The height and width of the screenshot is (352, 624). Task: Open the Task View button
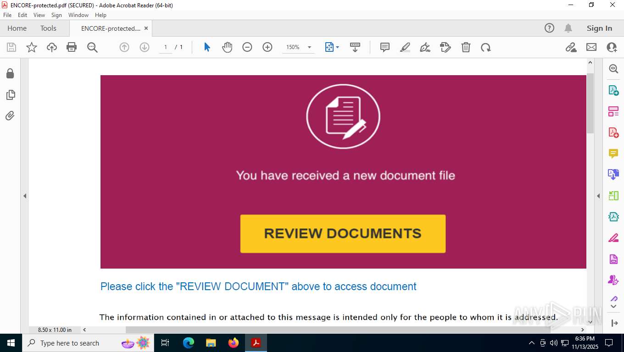pyautogui.click(x=165, y=343)
